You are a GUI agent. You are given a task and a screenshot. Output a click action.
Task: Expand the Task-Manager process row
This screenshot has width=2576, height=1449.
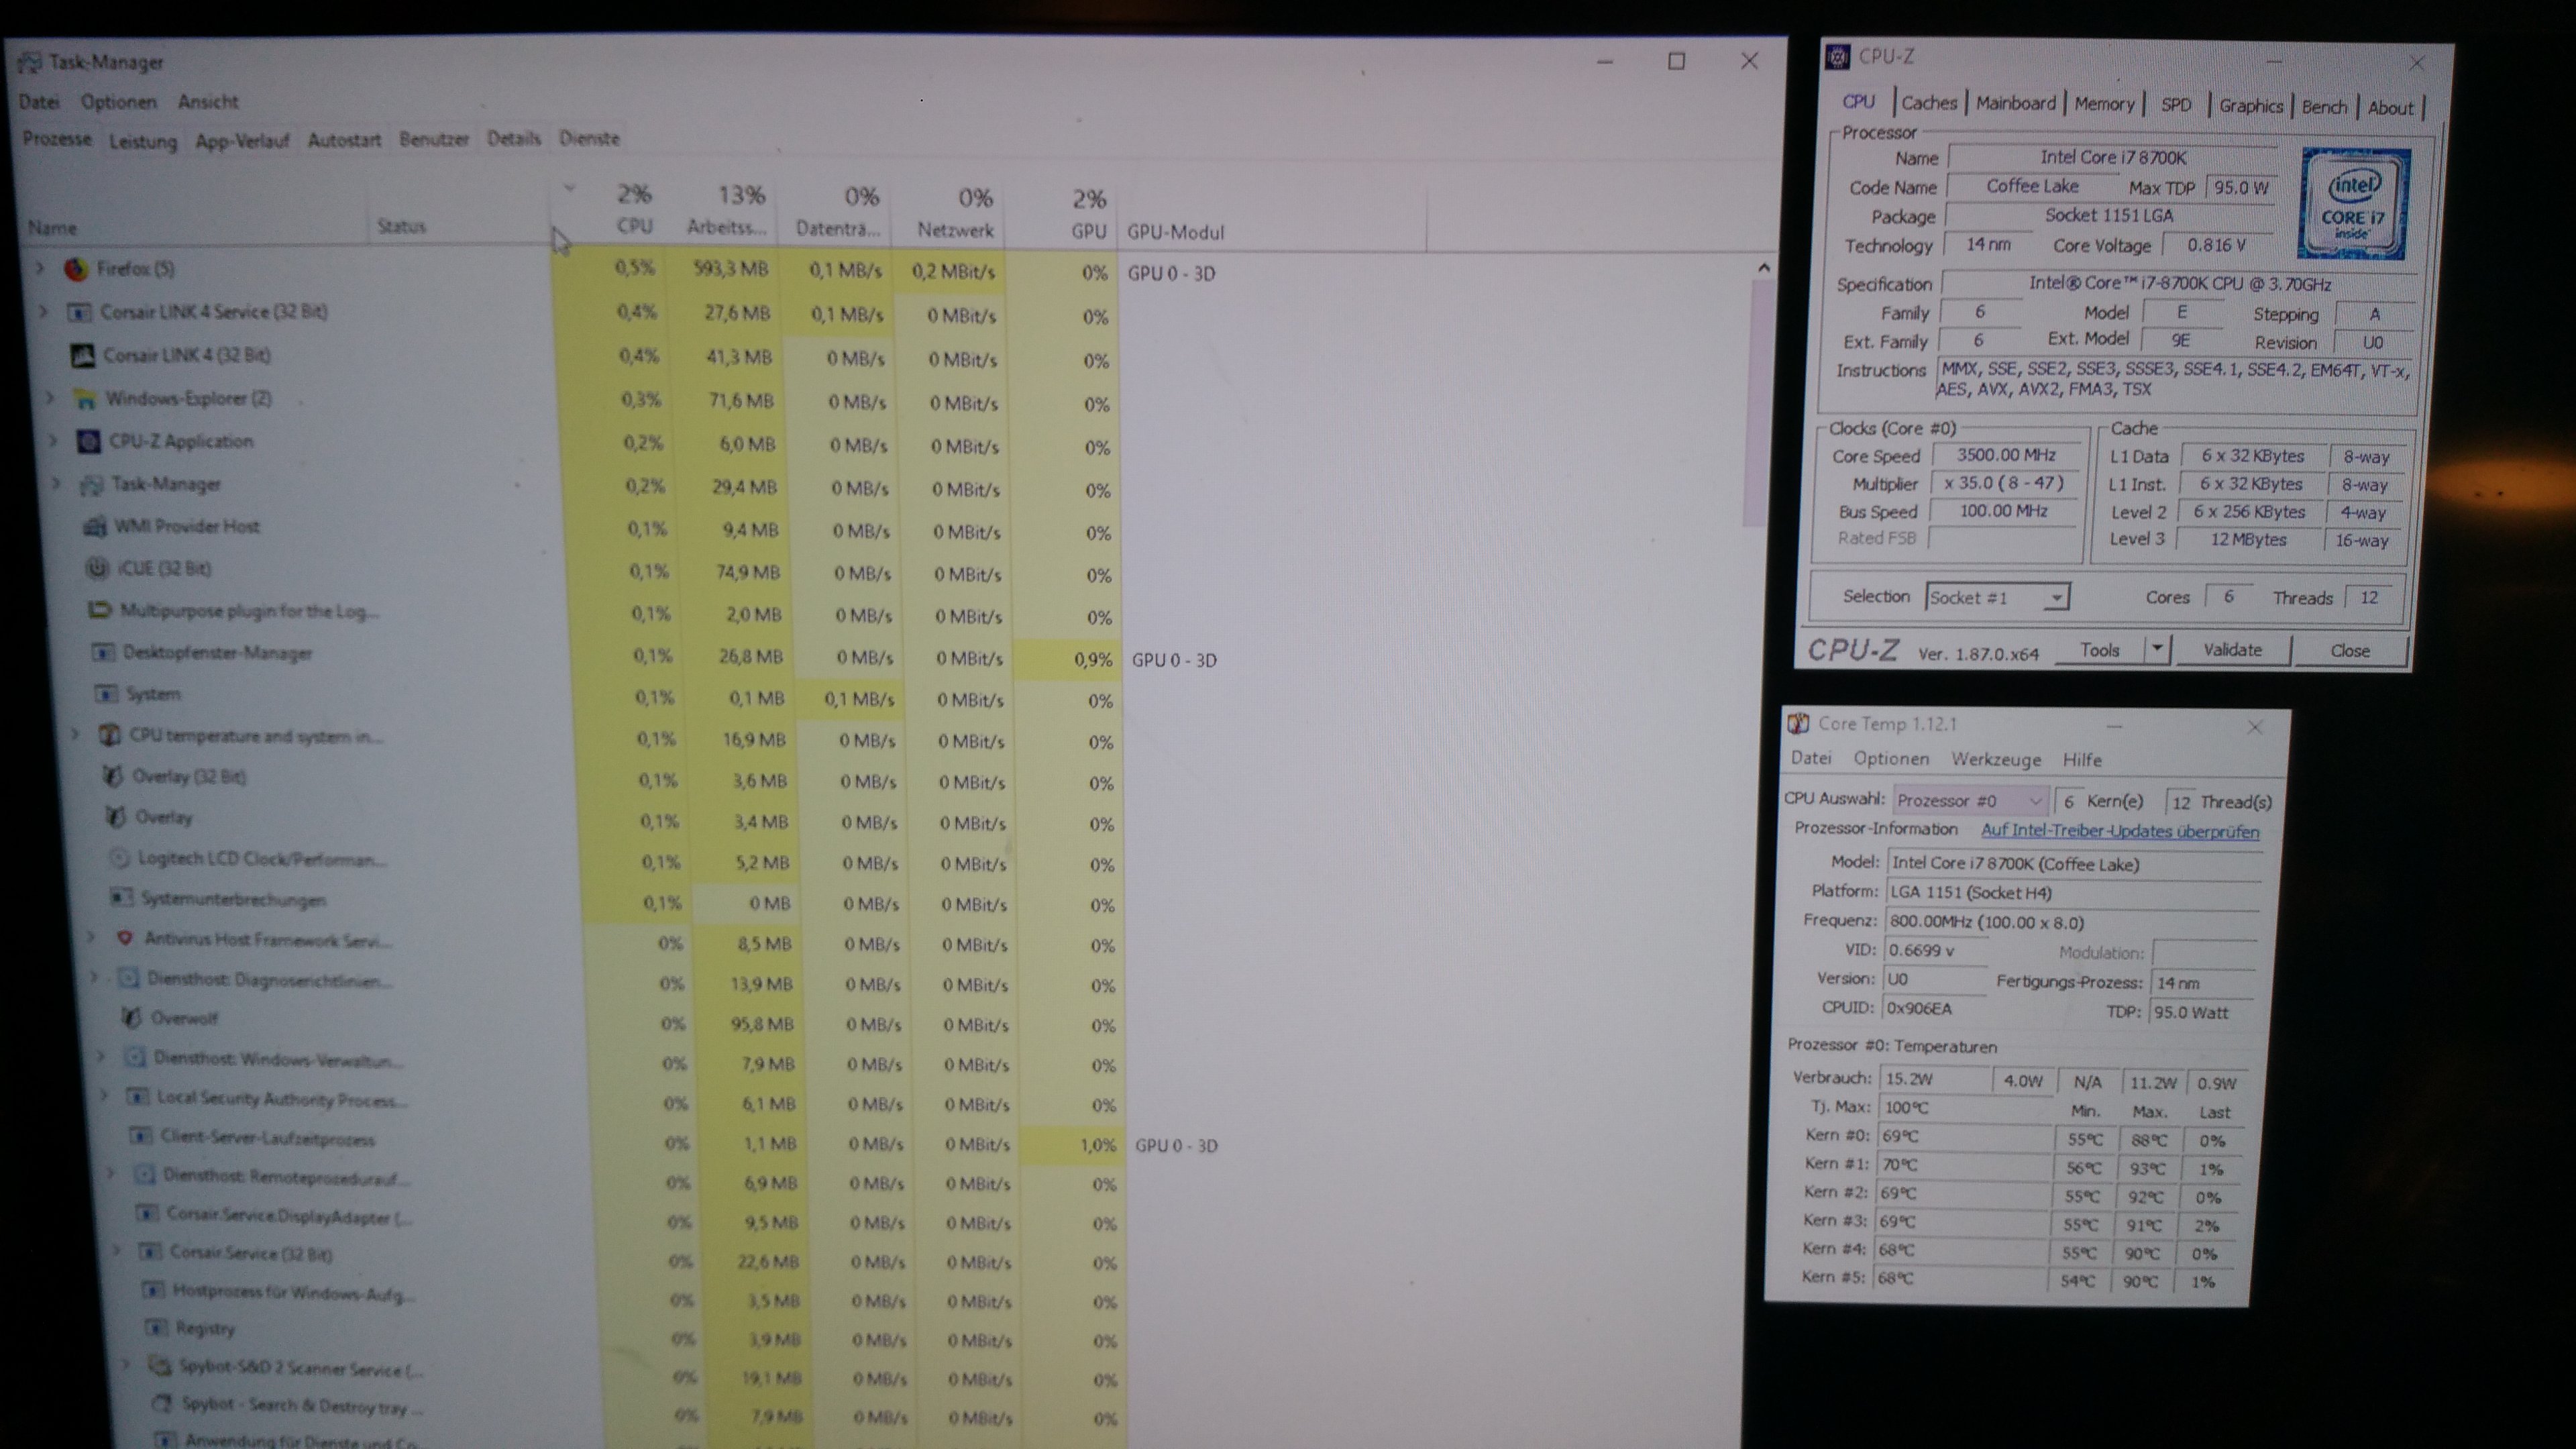[56, 484]
